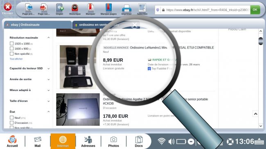This screenshot has height=149, width=266.
Task: Open Accueil from bottom bar
Action: coord(12,141)
